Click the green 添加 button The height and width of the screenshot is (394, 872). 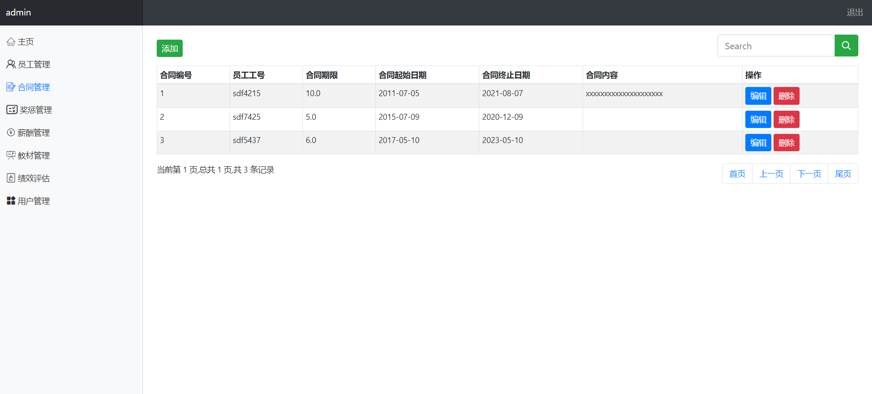[x=169, y=48]
